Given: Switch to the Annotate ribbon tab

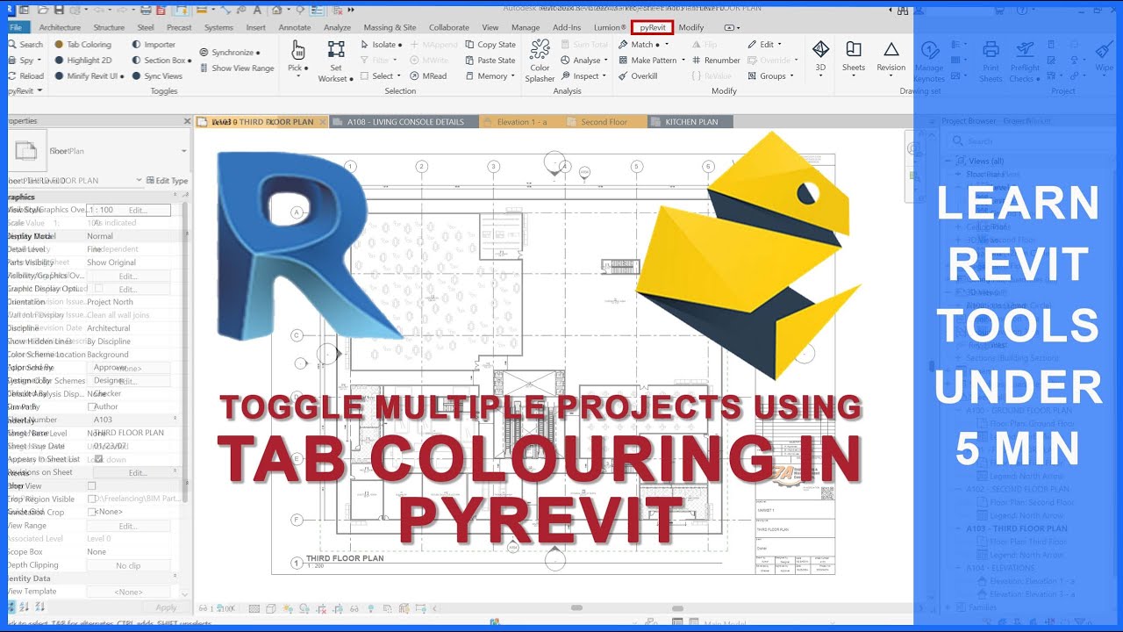Looking at the screenshot, I should point(295,27).
